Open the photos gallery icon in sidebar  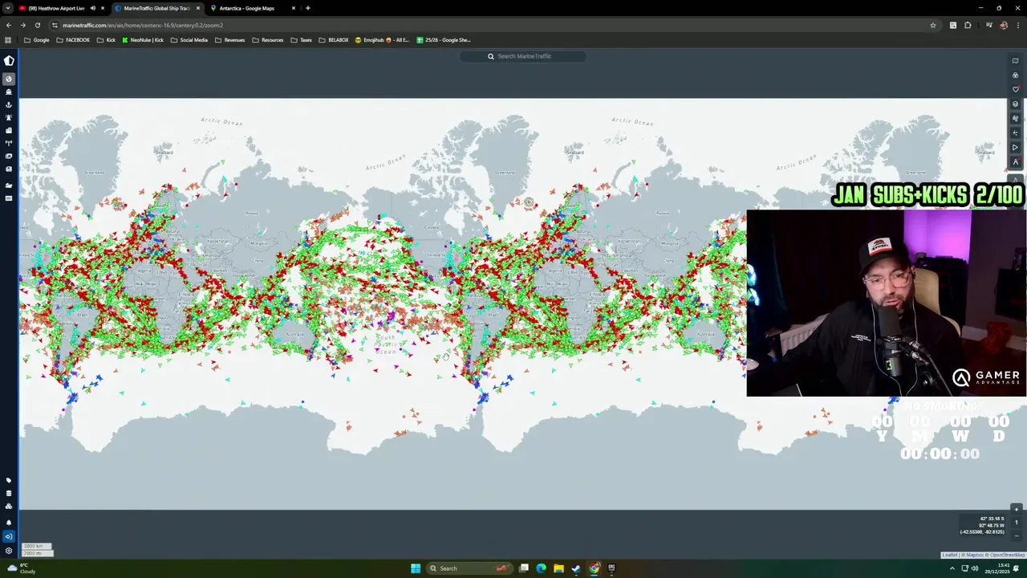click(x=9, y=156)
